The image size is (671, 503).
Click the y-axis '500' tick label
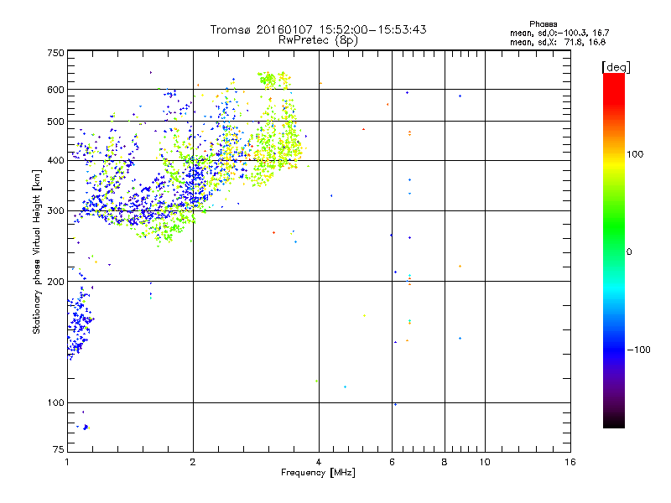point(55,122)
